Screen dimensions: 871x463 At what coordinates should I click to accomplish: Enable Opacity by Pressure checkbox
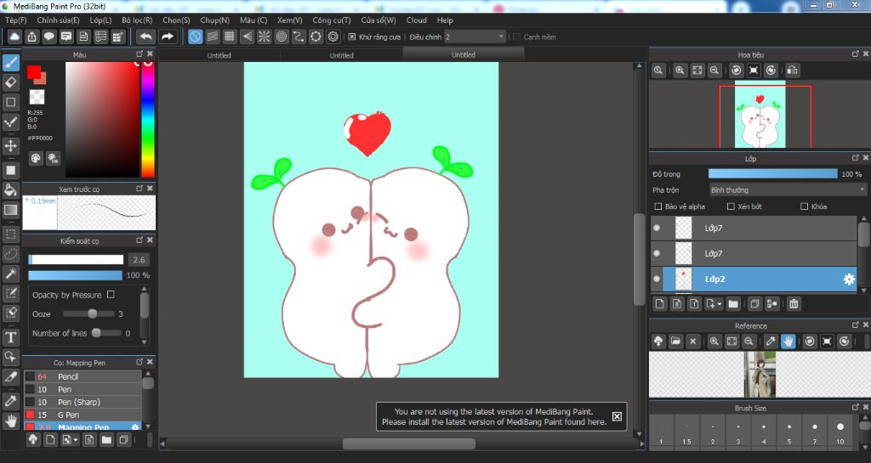pos(111,295)
